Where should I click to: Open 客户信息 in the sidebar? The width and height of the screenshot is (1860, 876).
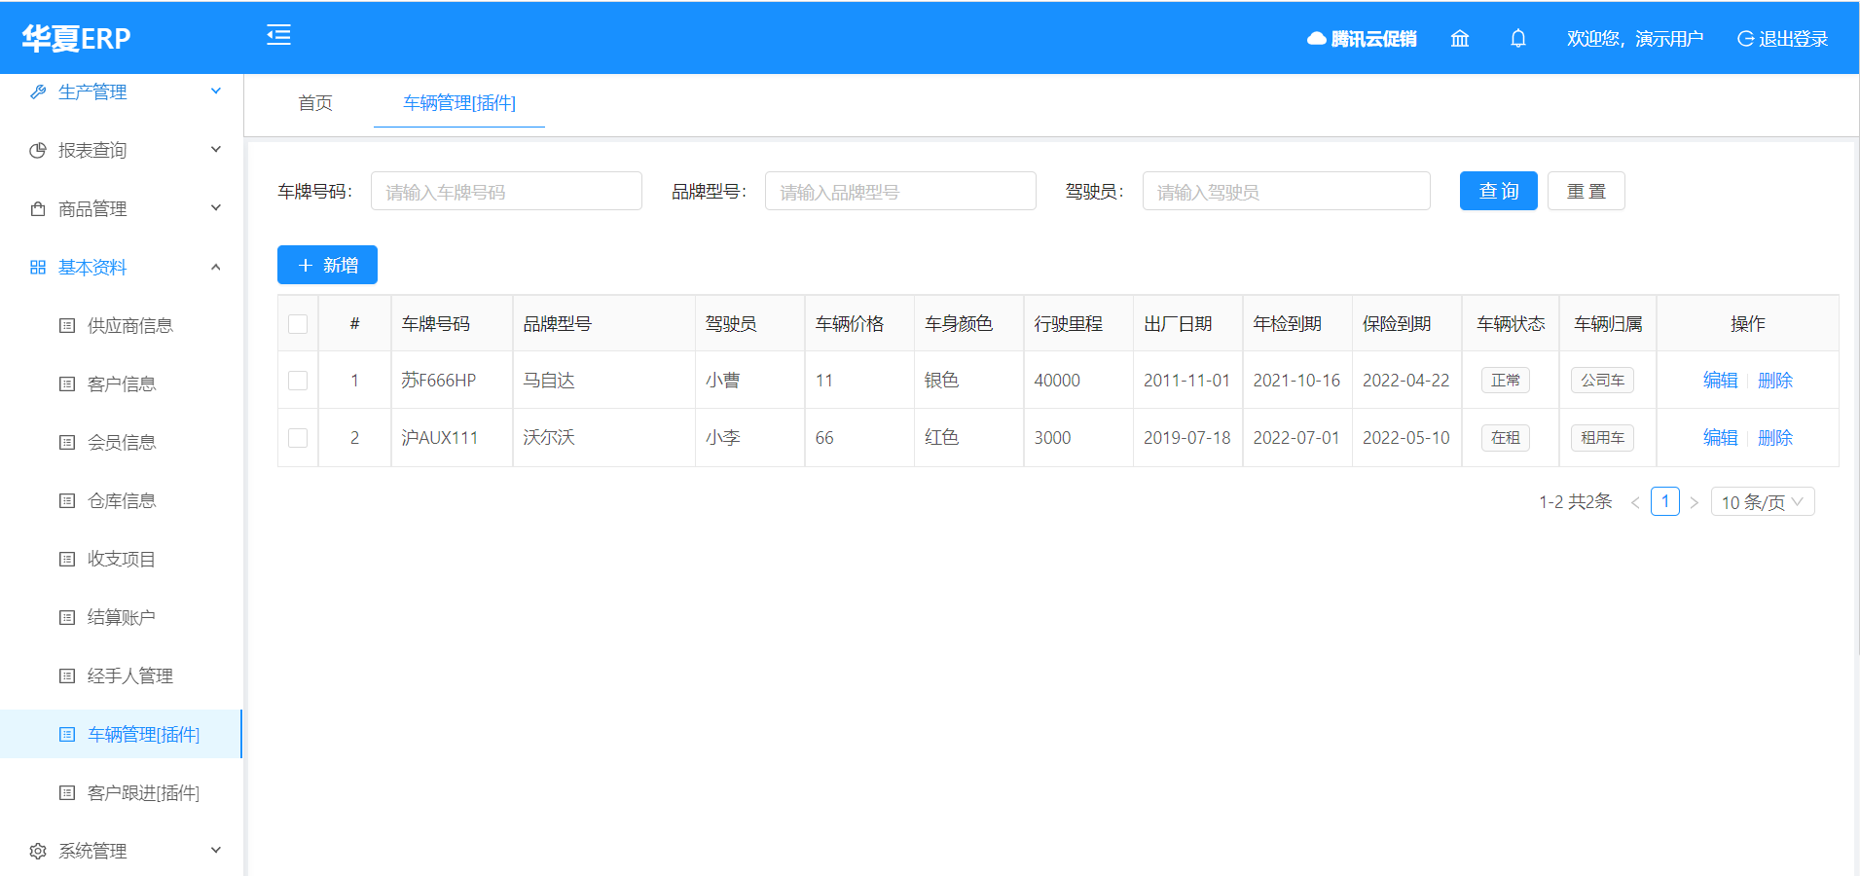122,383
